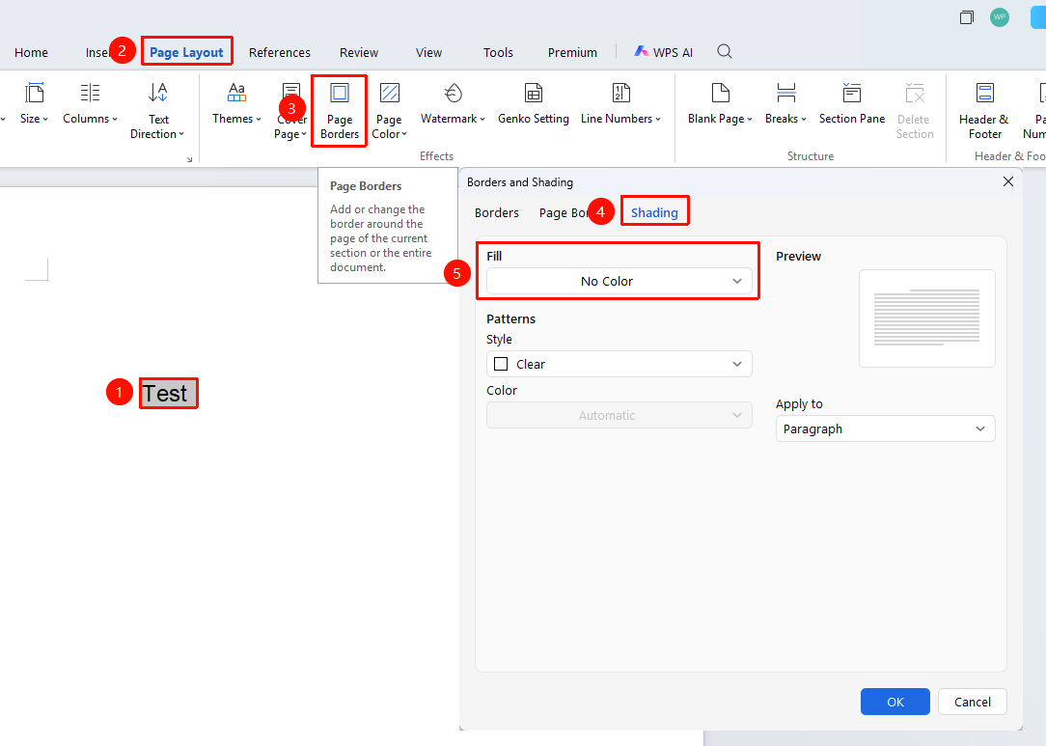Confirm the dialog with OK
1046x746 pixels.
click(x=895, y=702)
